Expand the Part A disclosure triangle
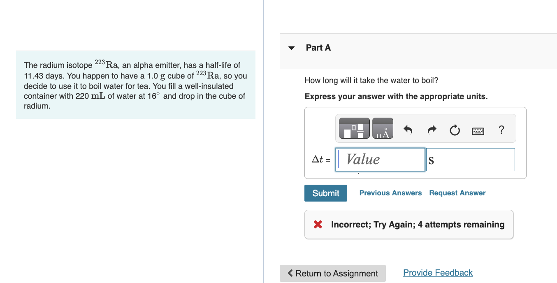 pyautogui.click(x=291, y=48)
